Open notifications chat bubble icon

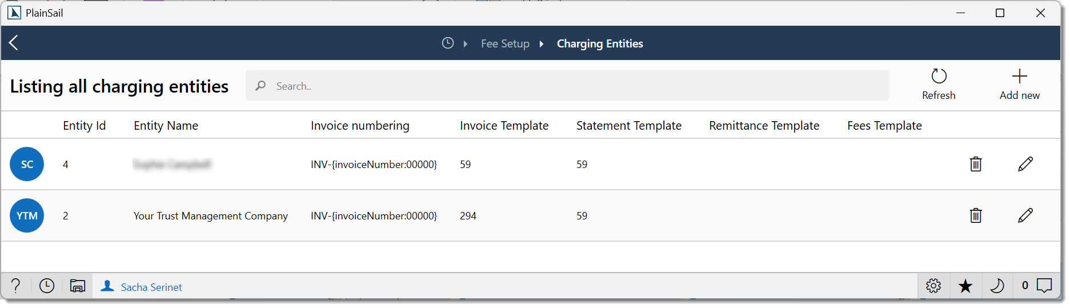(x=1044, y=285)
